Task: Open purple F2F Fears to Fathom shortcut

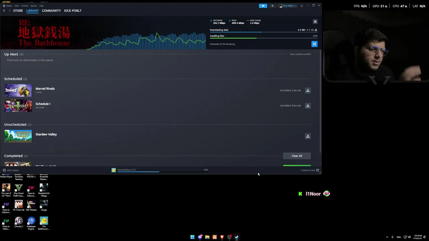Action: [x=6, y=207]
